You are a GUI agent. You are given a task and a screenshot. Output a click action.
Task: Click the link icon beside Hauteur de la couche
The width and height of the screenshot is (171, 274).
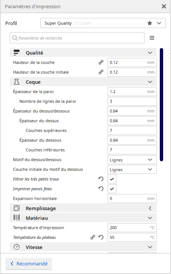click(101, 62)
